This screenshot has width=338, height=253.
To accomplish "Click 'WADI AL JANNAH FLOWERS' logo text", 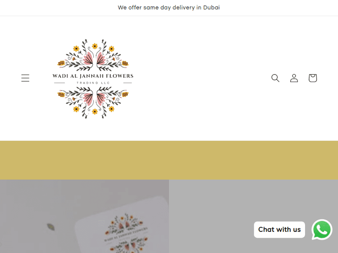I will tap(93, 76).
